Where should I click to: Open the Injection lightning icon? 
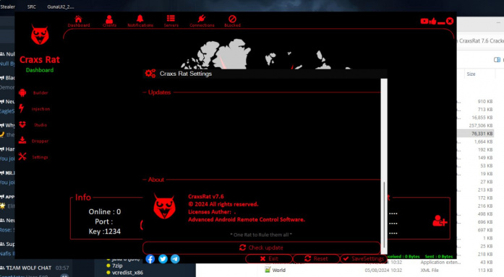coord(22,108)
